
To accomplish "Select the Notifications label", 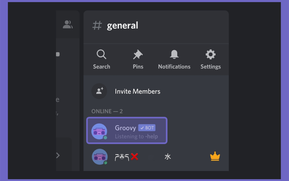I will [x=174, y=67].
